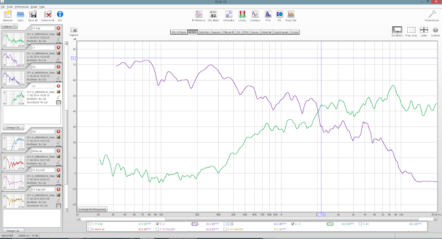Click the Average the Responses button
This screenshot has height=239, width=442.
[93, 209]
